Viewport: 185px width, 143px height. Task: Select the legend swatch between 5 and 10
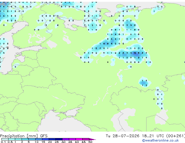pyautogui.click(x=32, y=139)
